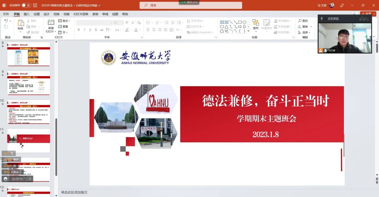Open the font color picker (A)
The height and width of the screenshot is (197, 379).
point(136,30)
